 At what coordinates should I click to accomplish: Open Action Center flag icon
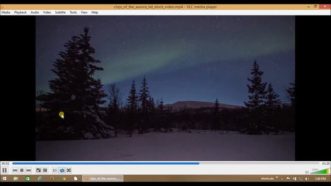288,179
